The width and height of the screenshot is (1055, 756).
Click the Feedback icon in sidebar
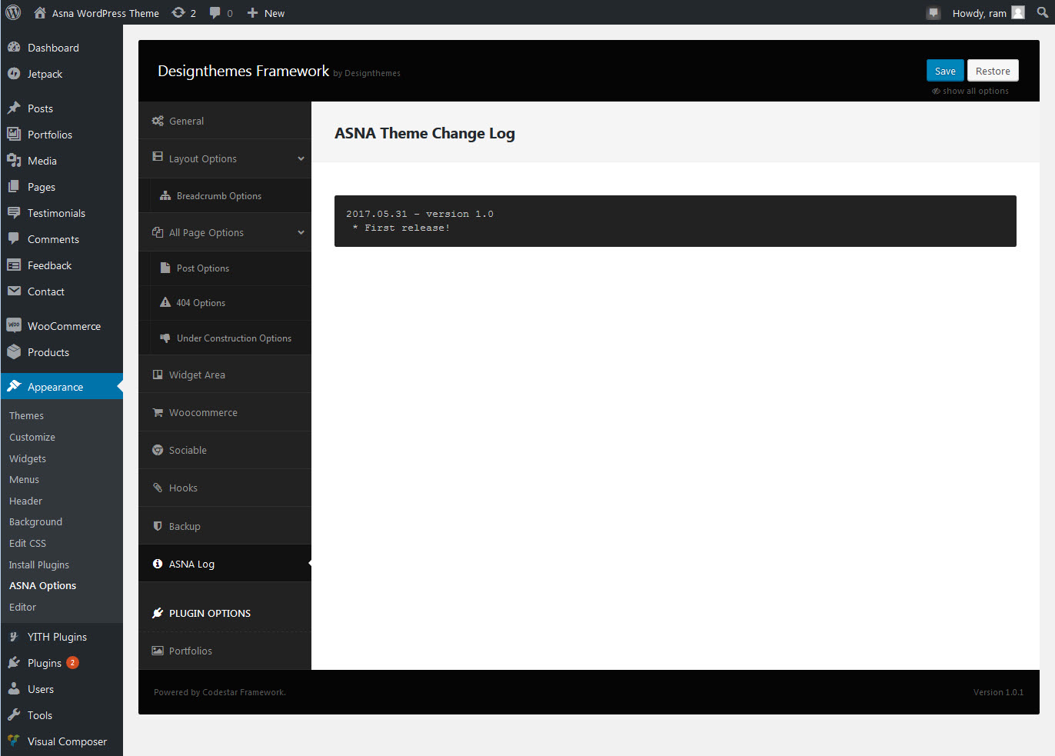pos(14,265)
